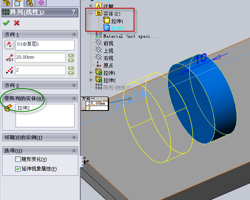Click the reverse direction arrow button
This screenshot has height=200, width=250.
9,45
